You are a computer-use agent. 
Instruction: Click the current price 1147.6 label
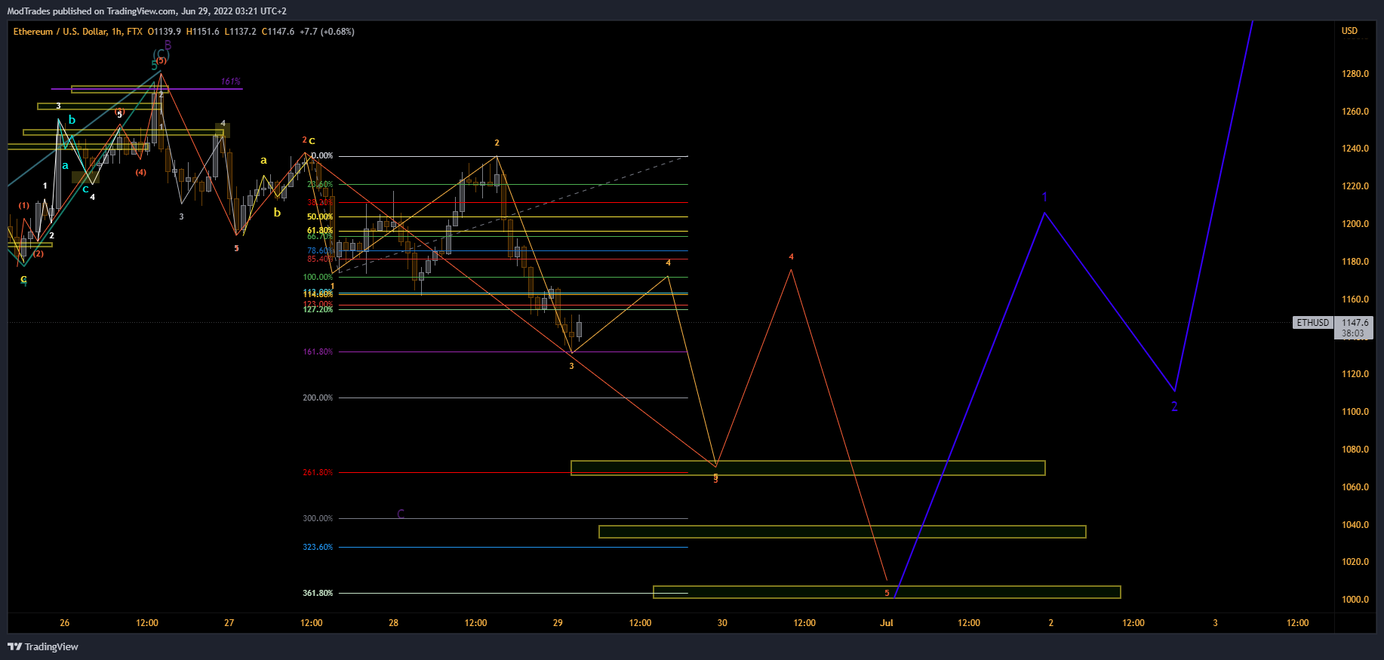click(1355, 322)
